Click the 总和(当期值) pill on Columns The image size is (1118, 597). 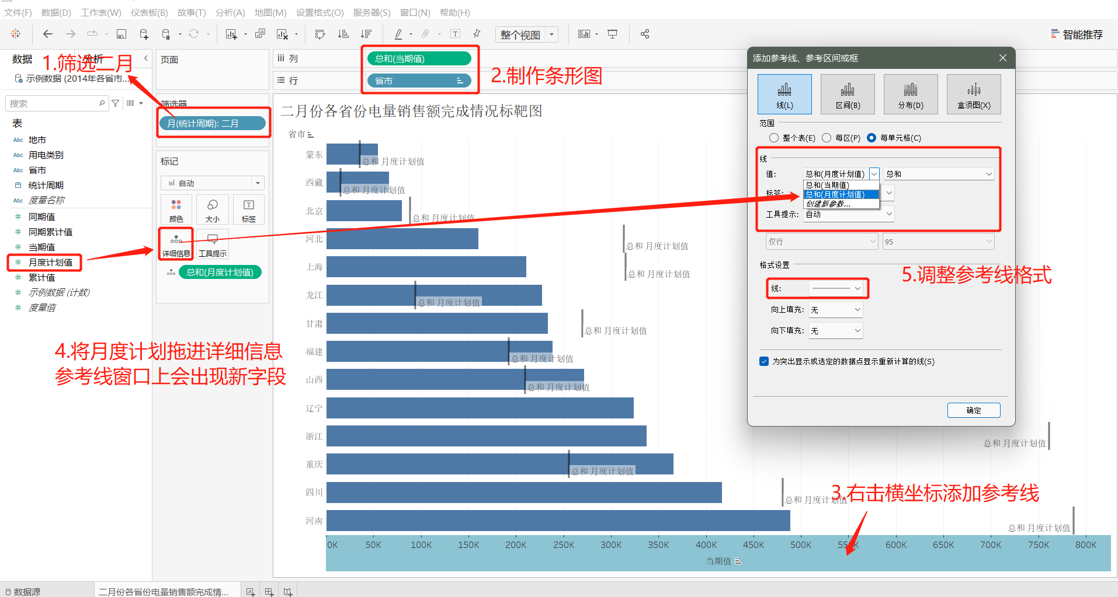419,58
